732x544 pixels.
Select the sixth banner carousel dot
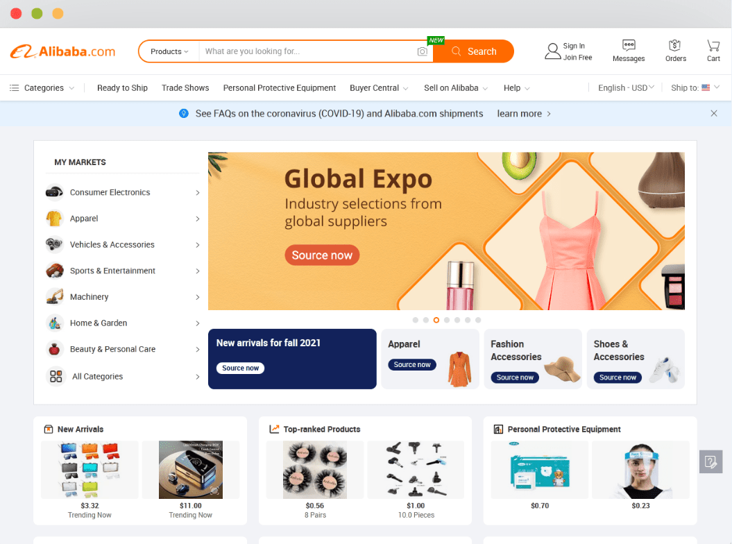point(468,320)
